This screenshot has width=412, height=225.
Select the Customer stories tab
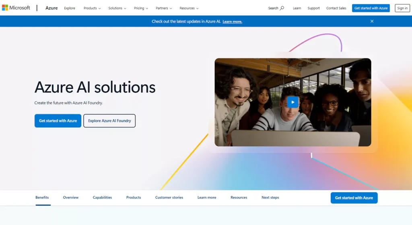click(x=169, y=197)
